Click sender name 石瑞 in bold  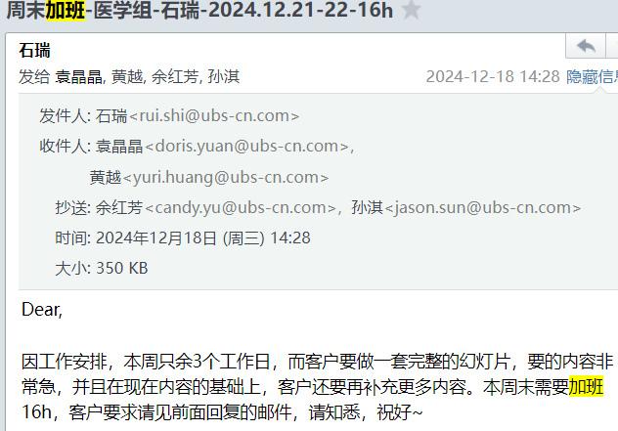(x=34, y=51)
